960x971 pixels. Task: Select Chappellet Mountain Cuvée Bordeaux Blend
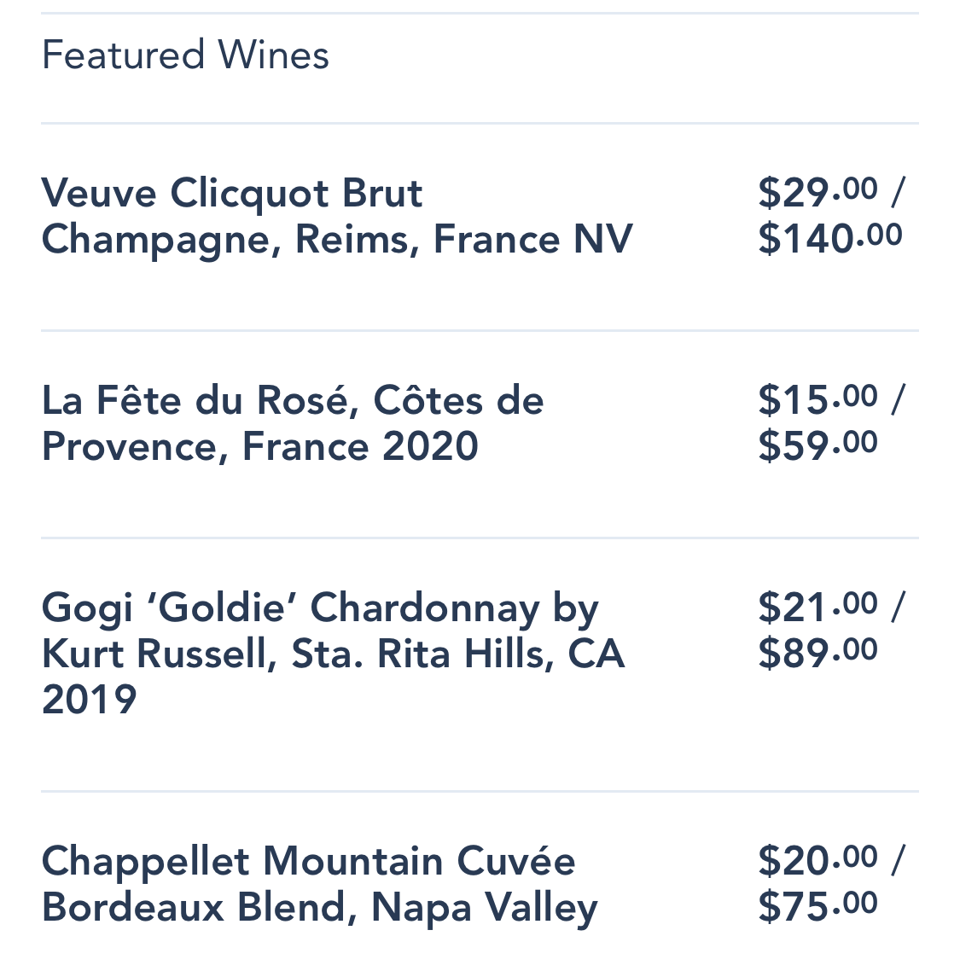point(319,884)
